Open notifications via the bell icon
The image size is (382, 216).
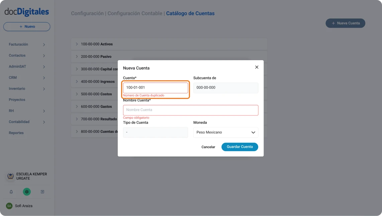click(x=11, y=191)
